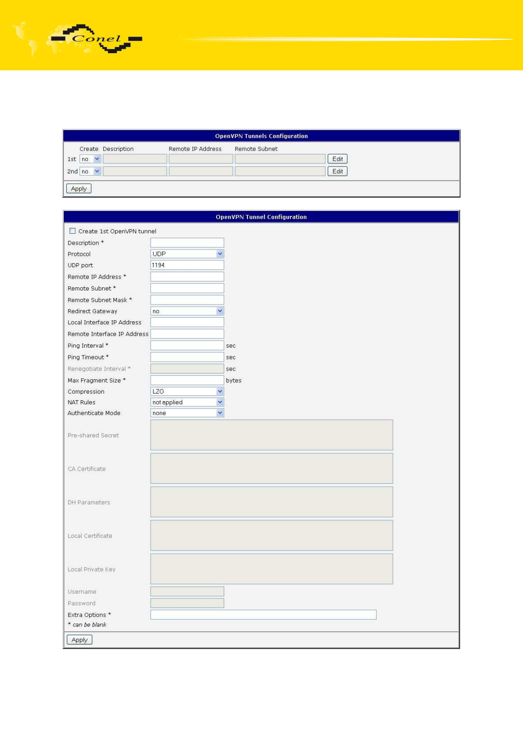
Task: Click the Local Certificate text area
Action: pos(272,536)
